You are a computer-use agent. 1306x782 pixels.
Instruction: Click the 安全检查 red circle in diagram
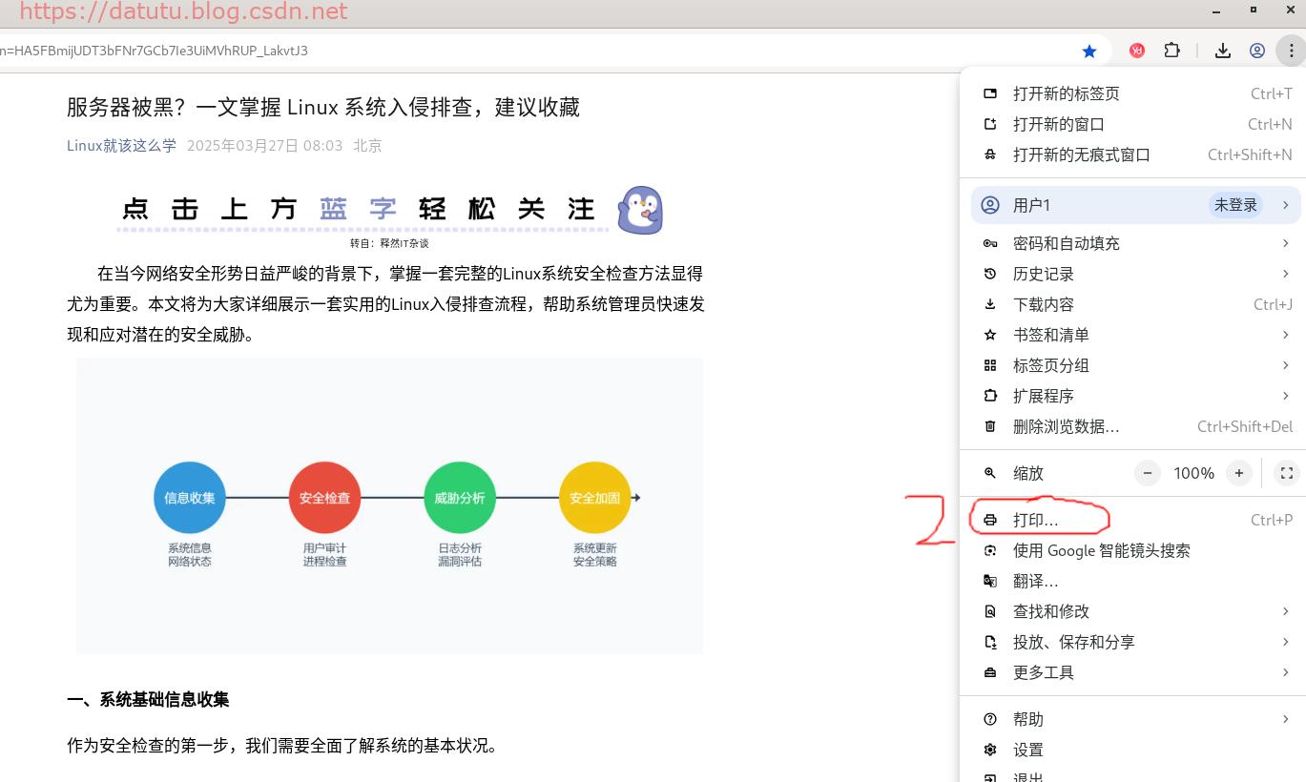point(324,497)
